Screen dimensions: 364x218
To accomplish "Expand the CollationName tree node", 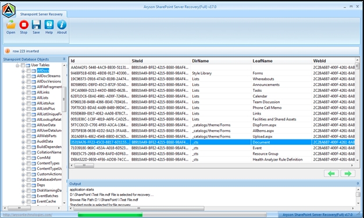I will click(x=23, y=153).
